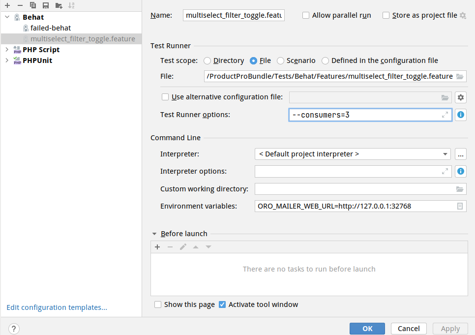Viewport: 475px width, 335px height.
Task: Browse for the feature file via folder icon
Action: (460, 76)
